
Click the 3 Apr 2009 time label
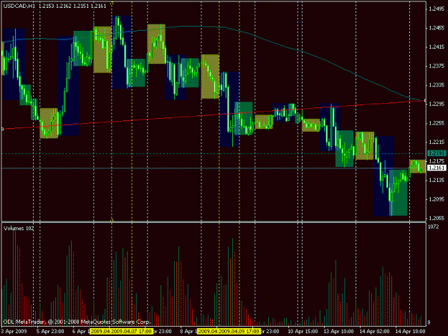coord(14,332)
